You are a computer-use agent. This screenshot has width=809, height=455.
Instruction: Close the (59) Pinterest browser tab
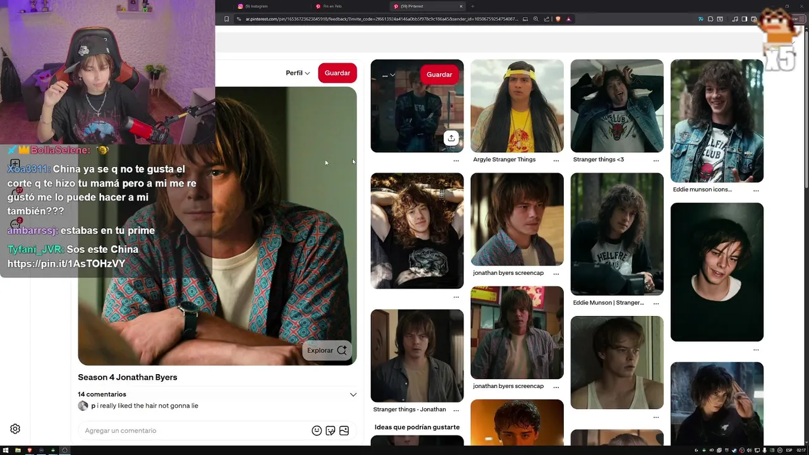pyautogui.click(x=461, y=6)
